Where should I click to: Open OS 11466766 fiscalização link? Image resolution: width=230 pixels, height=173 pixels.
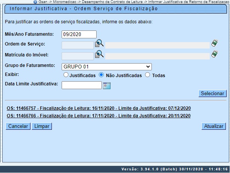[x=98, y=116]
